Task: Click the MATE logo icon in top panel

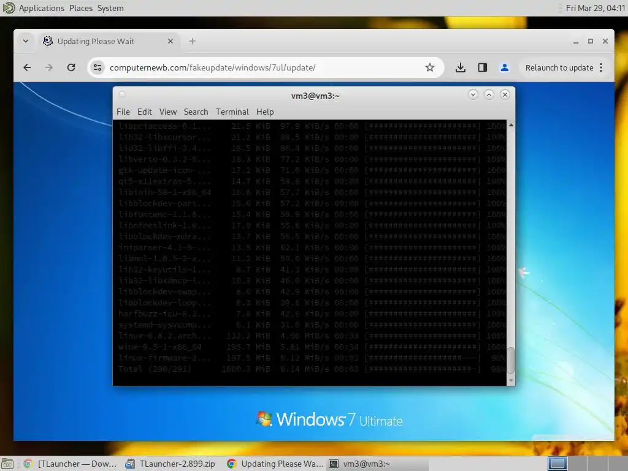Action: (9, 8)
